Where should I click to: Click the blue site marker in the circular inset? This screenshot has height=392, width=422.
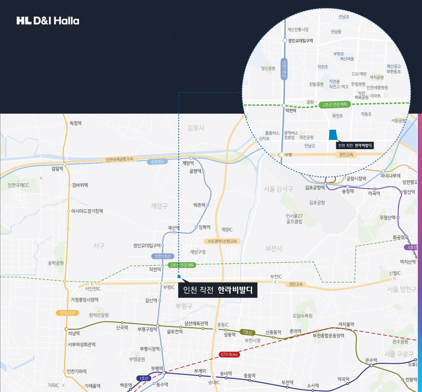[333, 135]
